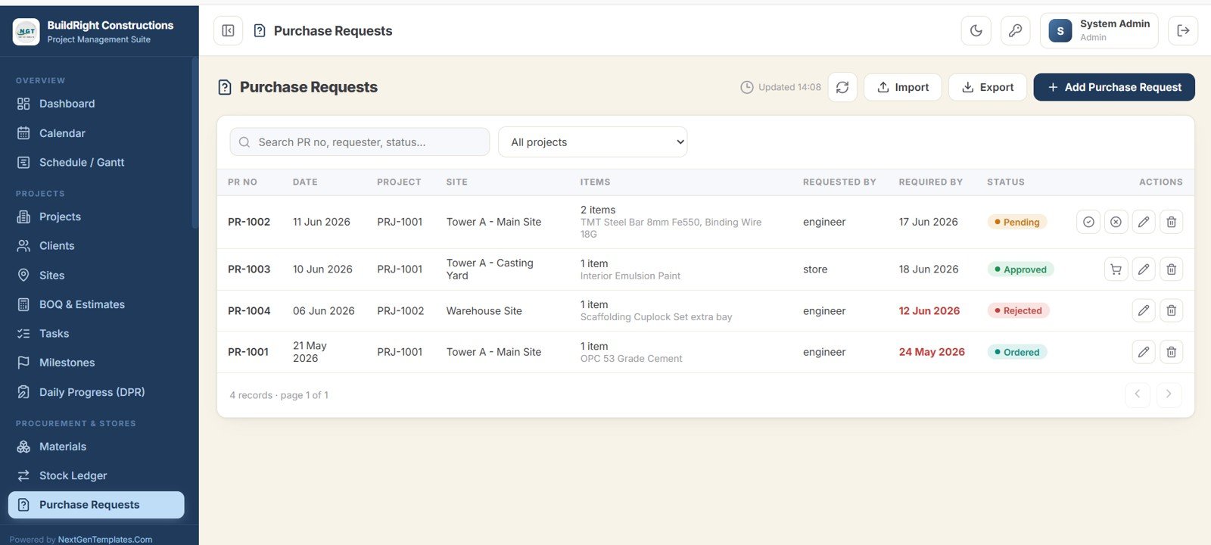Click the logout icon next to System Admin
1211x545 pixels.
1183,31
